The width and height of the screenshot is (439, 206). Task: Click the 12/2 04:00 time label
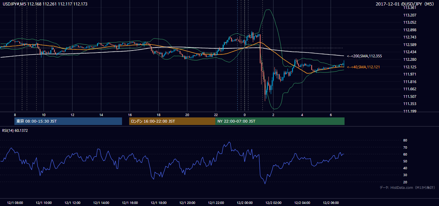coord(302,203)
